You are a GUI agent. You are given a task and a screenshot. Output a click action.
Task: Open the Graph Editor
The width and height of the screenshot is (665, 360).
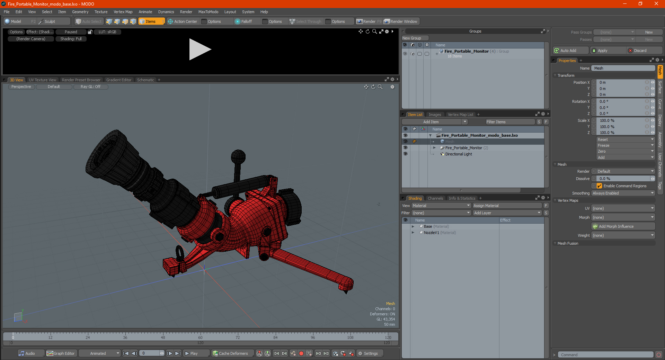tap(61, 353)
